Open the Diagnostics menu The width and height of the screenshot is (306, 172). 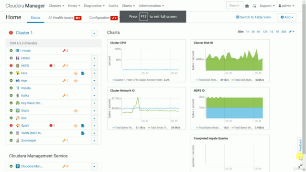[94, 6]
